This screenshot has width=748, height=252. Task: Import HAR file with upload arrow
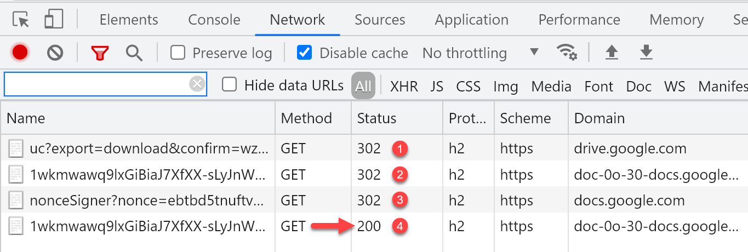612,53
